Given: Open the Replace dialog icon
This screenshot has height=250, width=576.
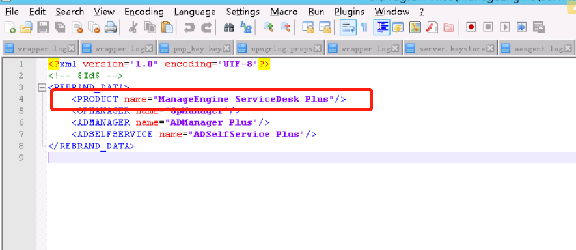Looking at the screenshot, I should coord(246,27).
